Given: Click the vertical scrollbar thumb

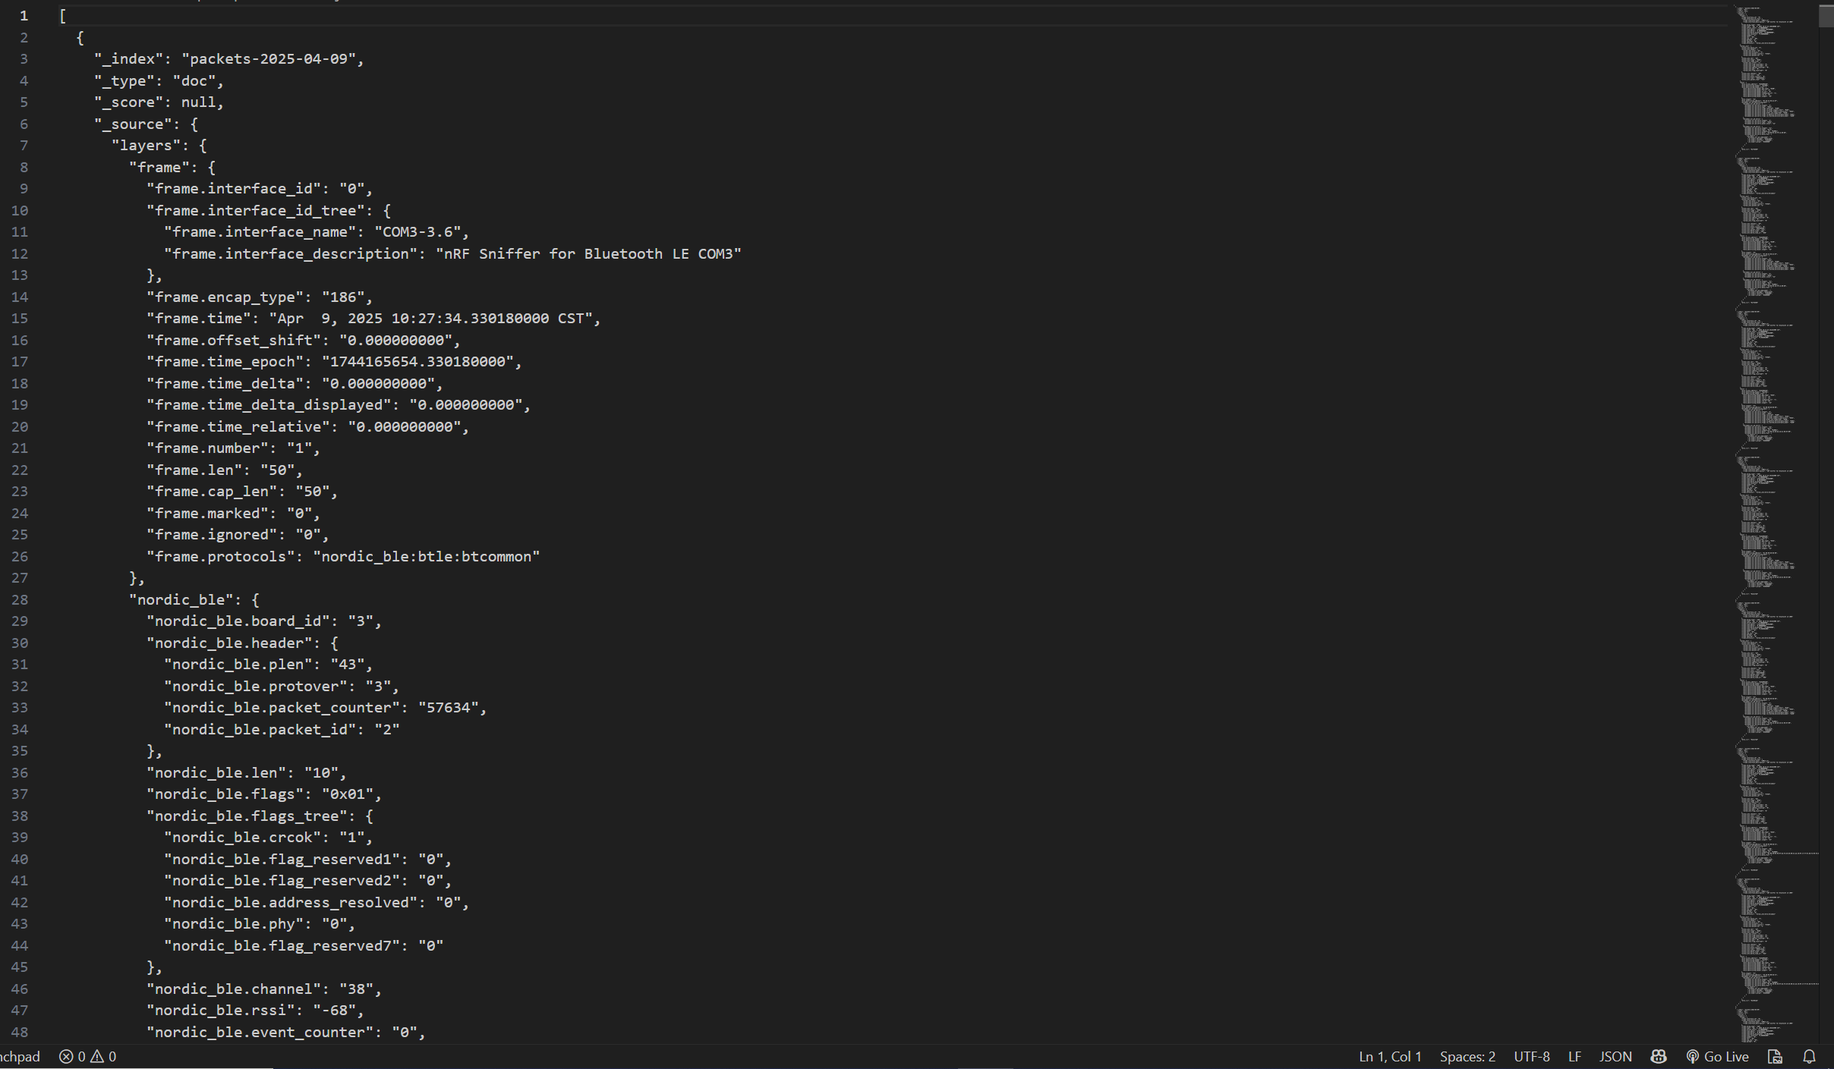Looking at the screenshot, I should (x=1826, y=17).
